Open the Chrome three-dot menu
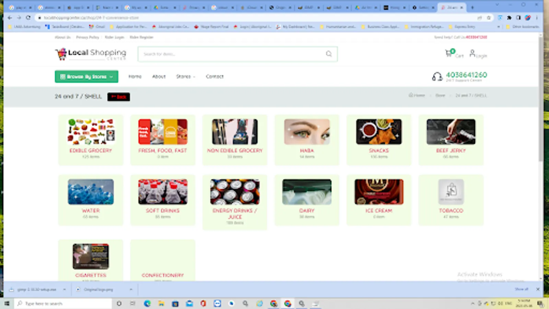 (x=537, y=18)
